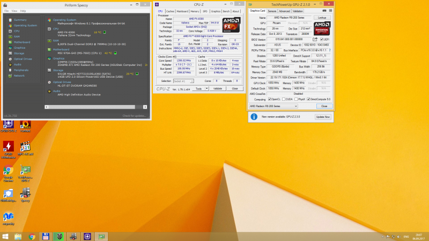
Task: Open the File menu in Speccy
Action: 6,11
